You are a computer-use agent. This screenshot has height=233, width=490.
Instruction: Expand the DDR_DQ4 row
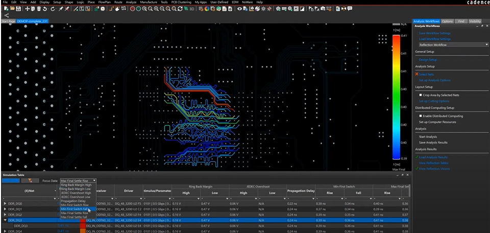tap(5, 231)
